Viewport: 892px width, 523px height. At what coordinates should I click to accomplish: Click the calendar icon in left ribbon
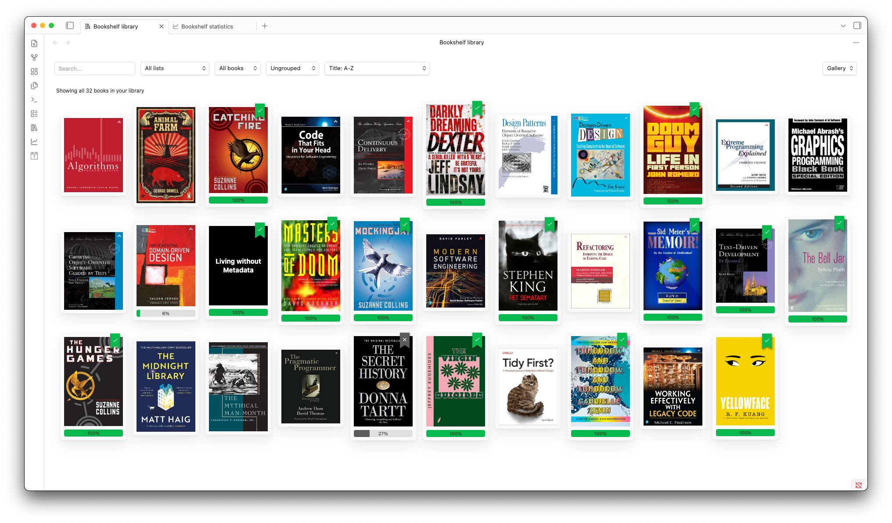34,156
